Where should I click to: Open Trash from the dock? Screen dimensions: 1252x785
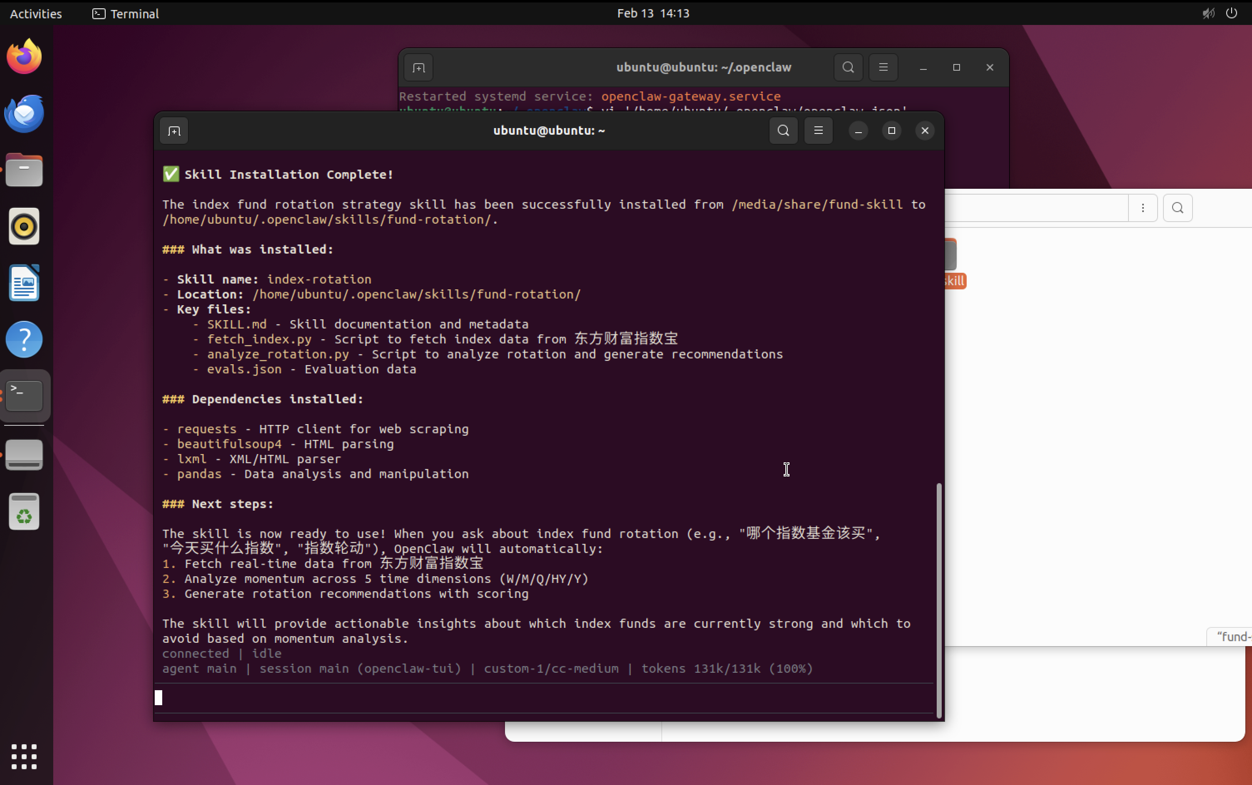(x=25, y=512)
